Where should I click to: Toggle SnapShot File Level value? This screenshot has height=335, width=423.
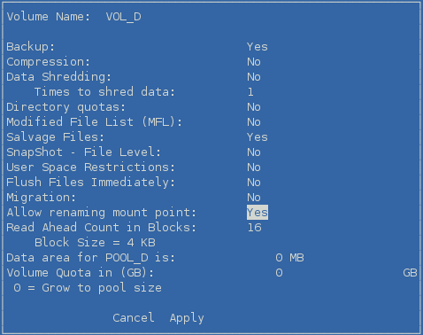click(254, 152)
